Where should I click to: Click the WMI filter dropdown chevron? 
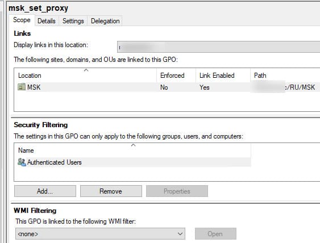pyautogui.click(x=180, y=233)
